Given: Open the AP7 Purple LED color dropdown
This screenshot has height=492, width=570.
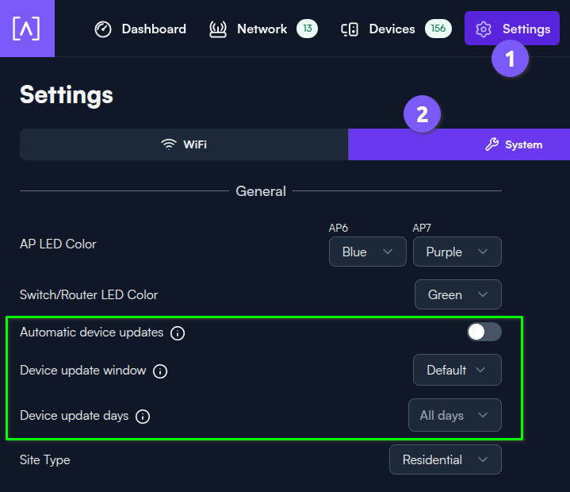Looking at the screenshot, I should [457, 252].
